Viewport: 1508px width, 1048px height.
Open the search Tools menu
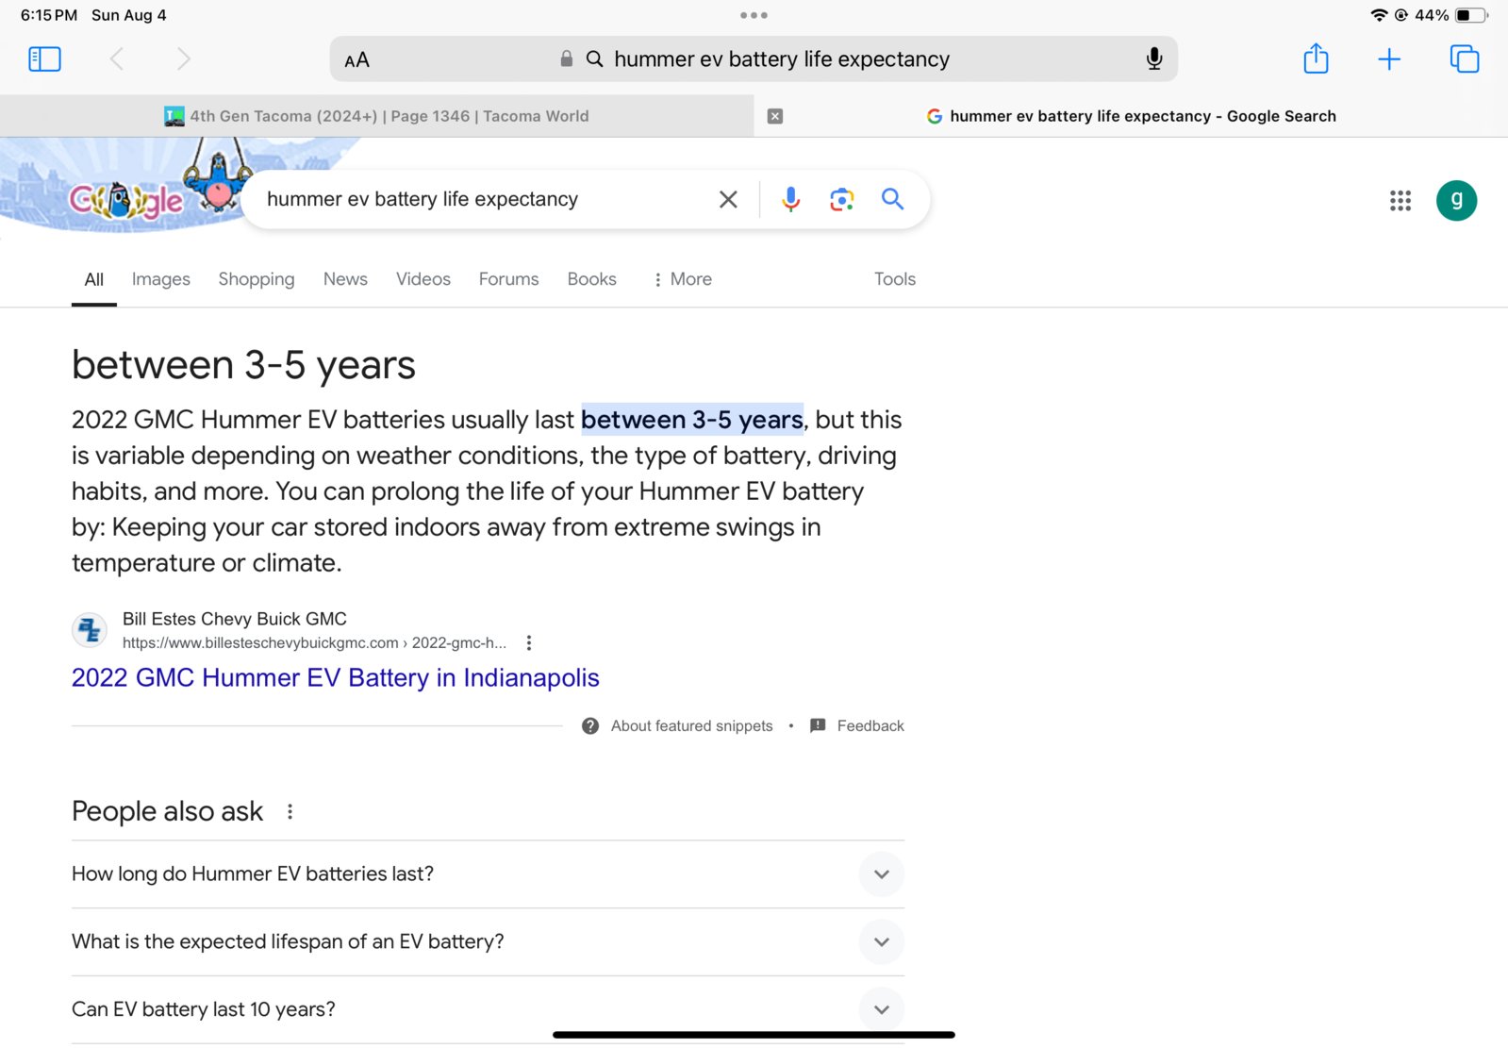pos(895,279)
